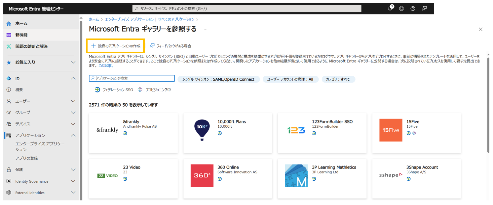Screen dimensions: 493x205
Task: Collapse アプリケーション menu
Action: point(73,135)
